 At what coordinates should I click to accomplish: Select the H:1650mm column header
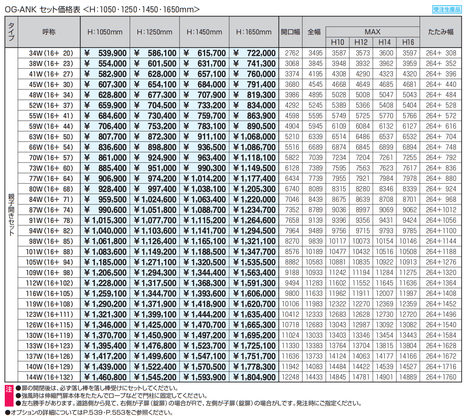click(254, 32)
